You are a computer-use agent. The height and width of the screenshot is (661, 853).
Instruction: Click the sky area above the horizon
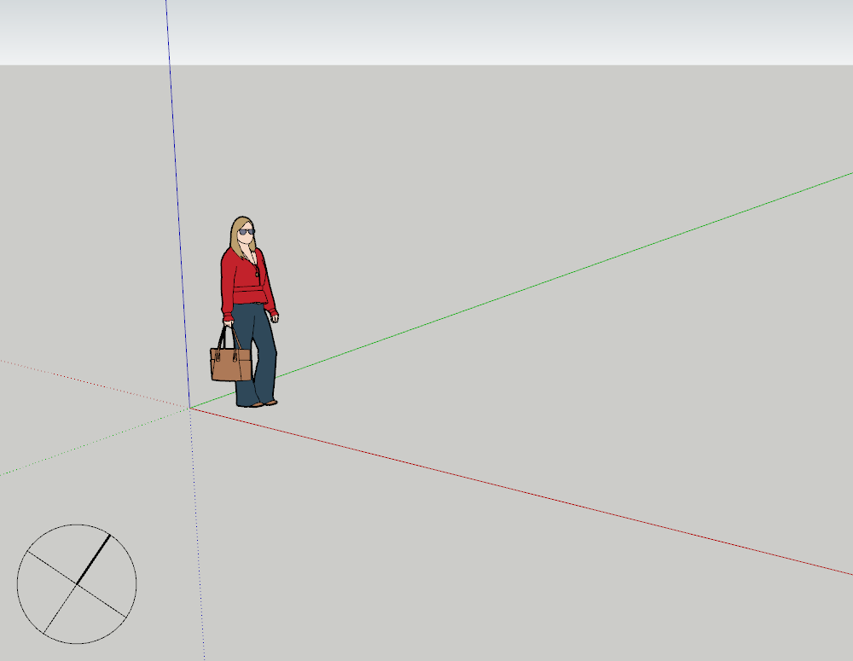click(x=512, y=30)
